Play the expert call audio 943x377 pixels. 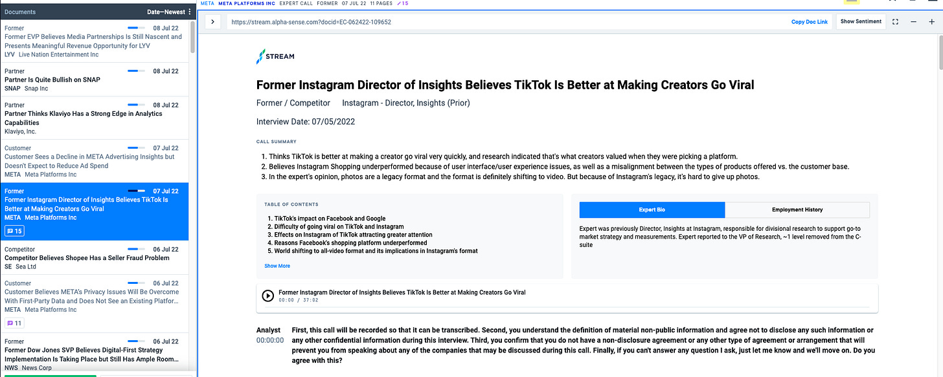click(267, 296)
